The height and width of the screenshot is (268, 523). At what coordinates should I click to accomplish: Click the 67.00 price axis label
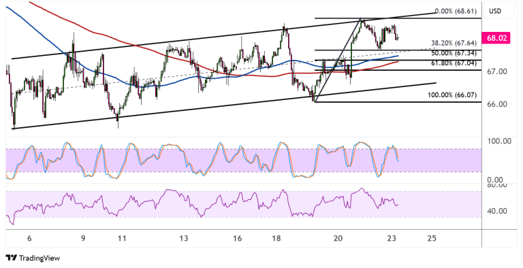tap(497, 71)
